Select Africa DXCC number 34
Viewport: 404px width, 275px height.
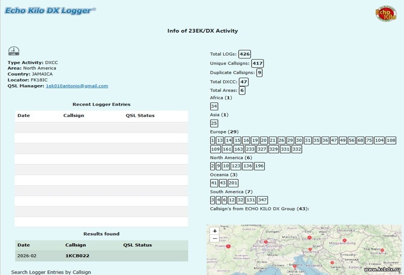tap(214, 106)
